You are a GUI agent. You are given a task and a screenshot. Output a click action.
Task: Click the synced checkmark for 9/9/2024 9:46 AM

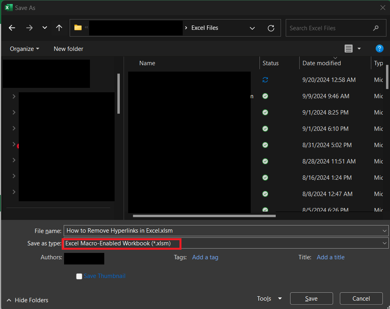click(x=265, y=96)
